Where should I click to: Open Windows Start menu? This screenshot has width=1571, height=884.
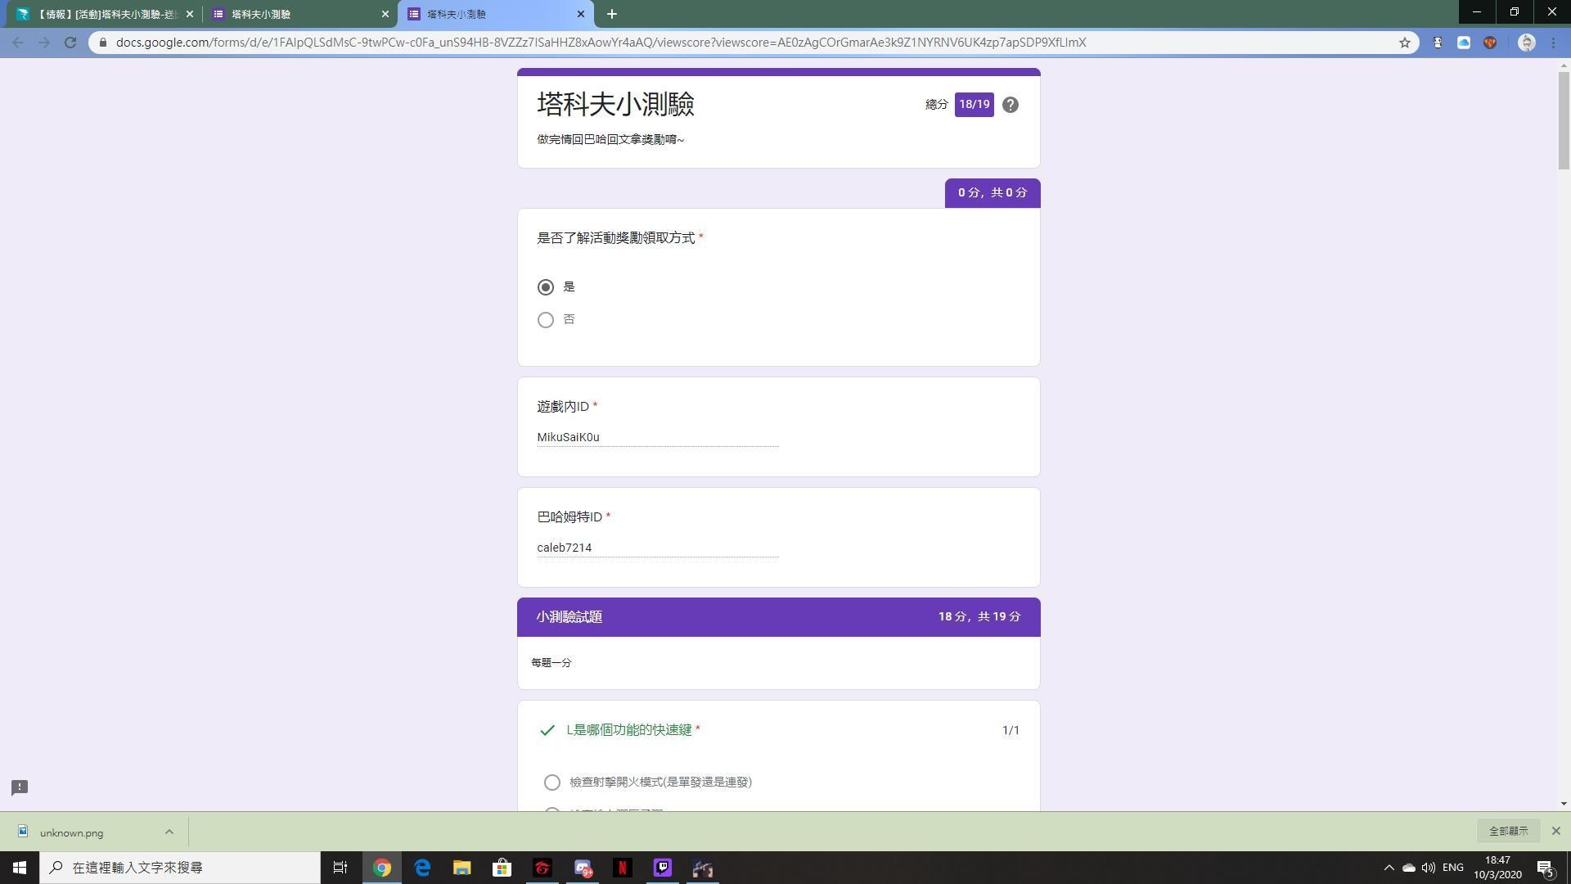coord(20,868)
